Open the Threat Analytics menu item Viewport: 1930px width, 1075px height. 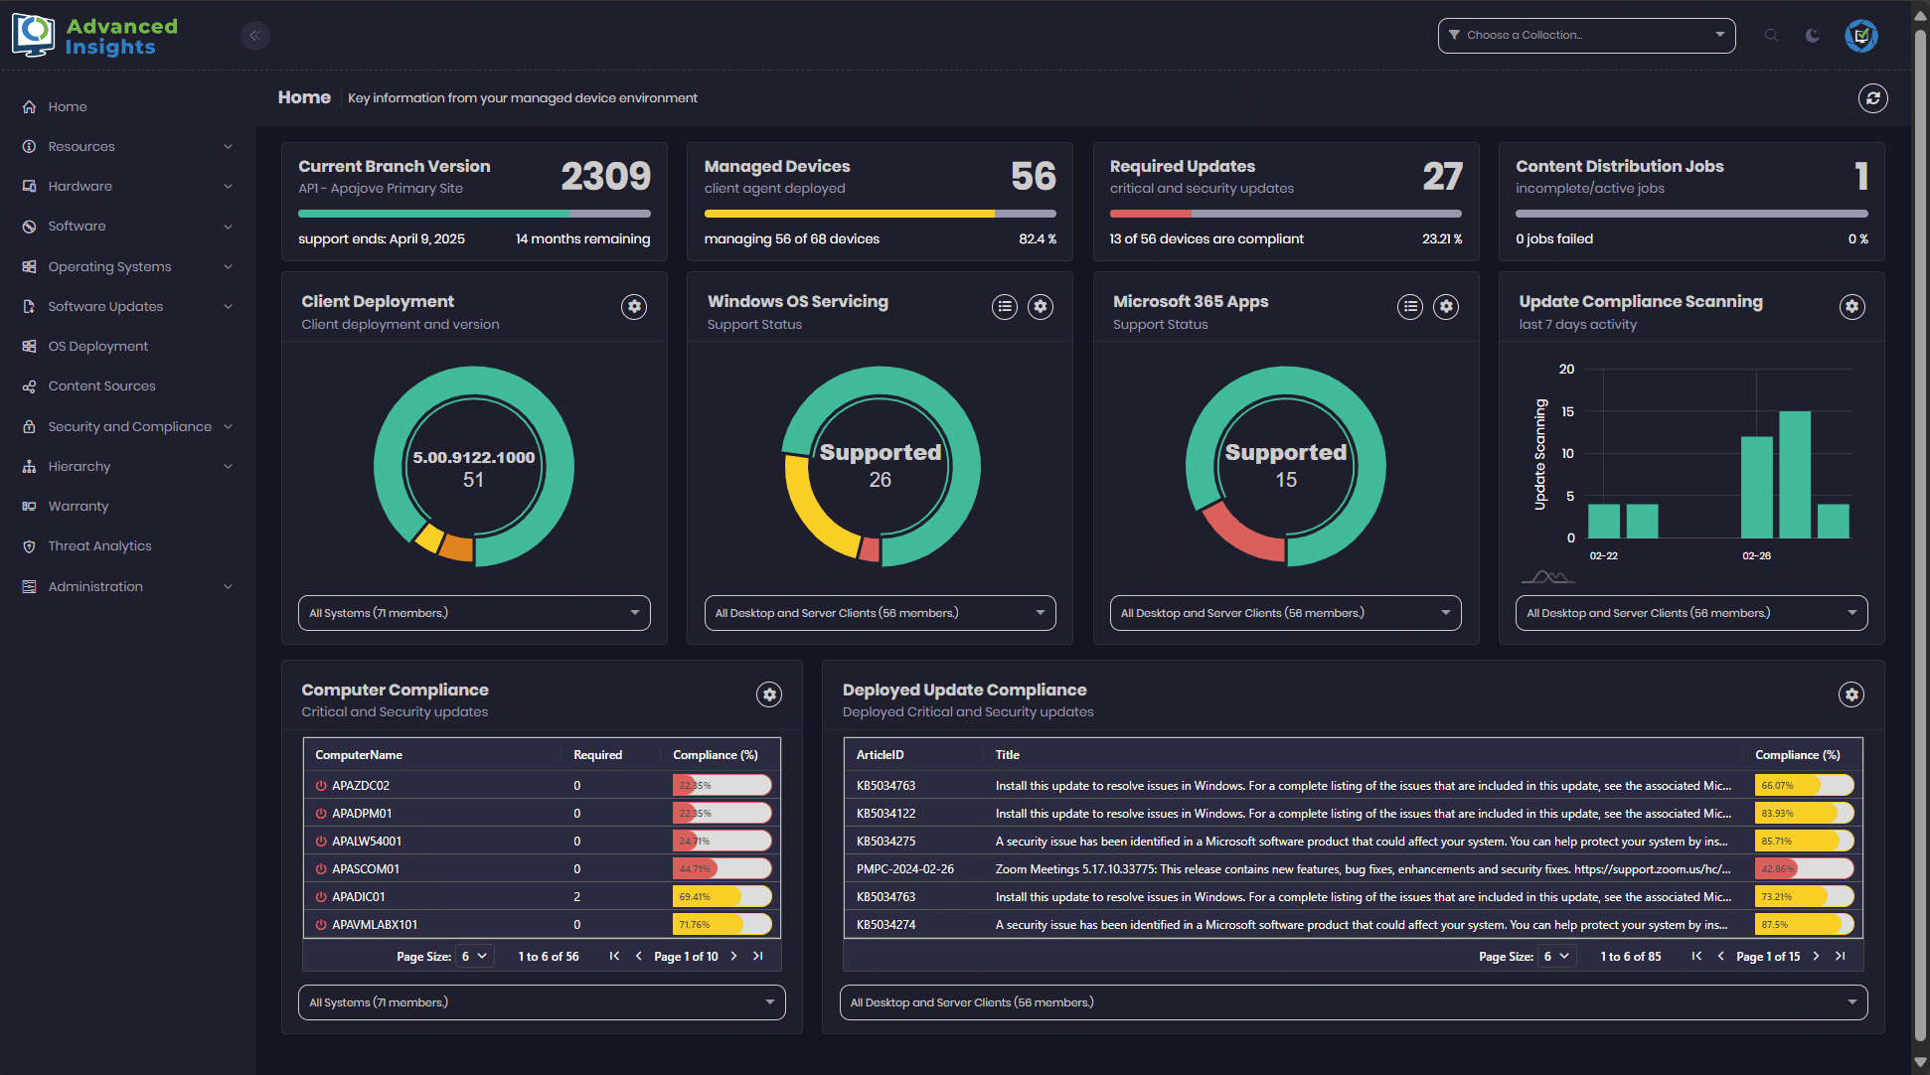(99, 545)
